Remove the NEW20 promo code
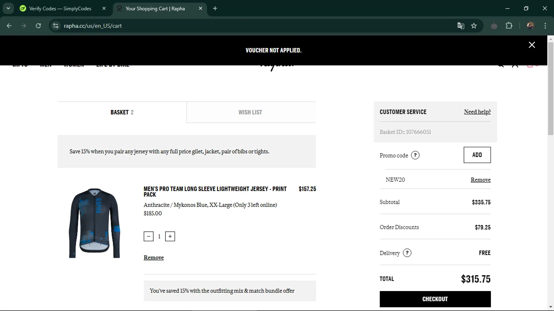This screenshot has width=554, height=311. tap(481, 180)
